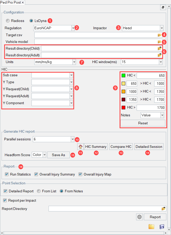This screenshot has height=235, width=171.
Task: Choose the From List radio option
Action: pyautogui.click(x=39, y=191)
